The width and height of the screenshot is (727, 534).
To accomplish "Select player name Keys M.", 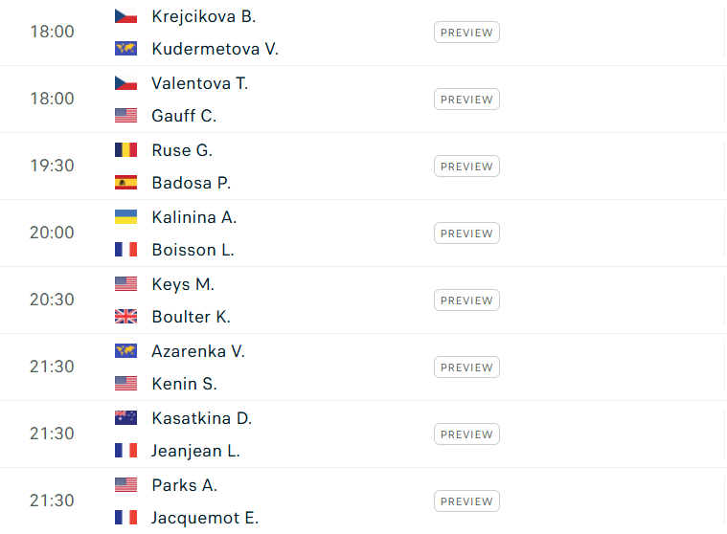I will coord(183,284).
